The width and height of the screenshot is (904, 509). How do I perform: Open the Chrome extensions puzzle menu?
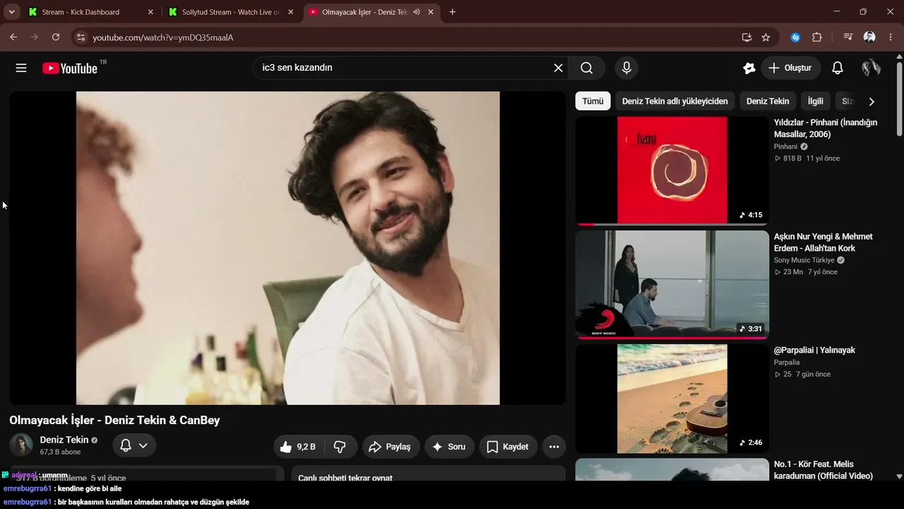[x=817, y=37]
